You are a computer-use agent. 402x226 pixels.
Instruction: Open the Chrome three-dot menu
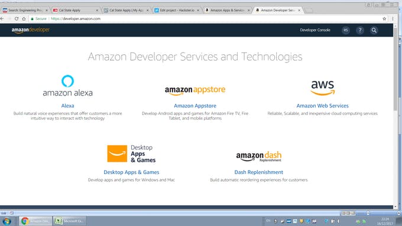pyautogui.click(x=393, y=19)
